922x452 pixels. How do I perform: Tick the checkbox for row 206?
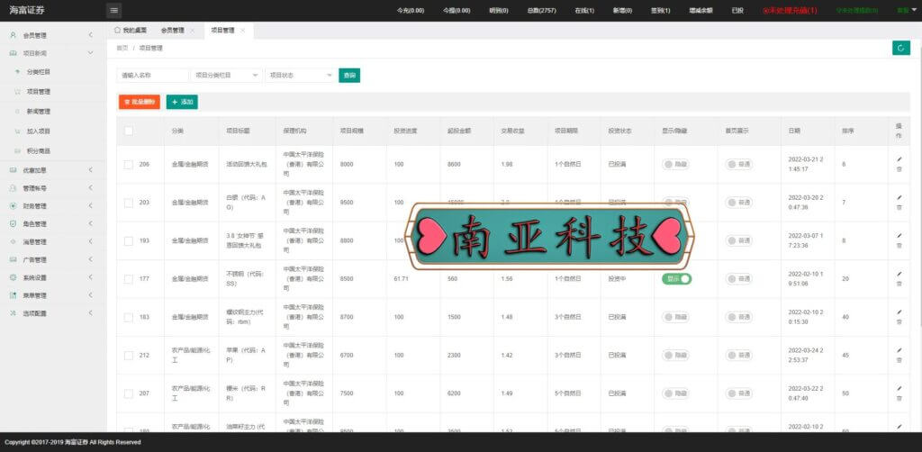129,165
